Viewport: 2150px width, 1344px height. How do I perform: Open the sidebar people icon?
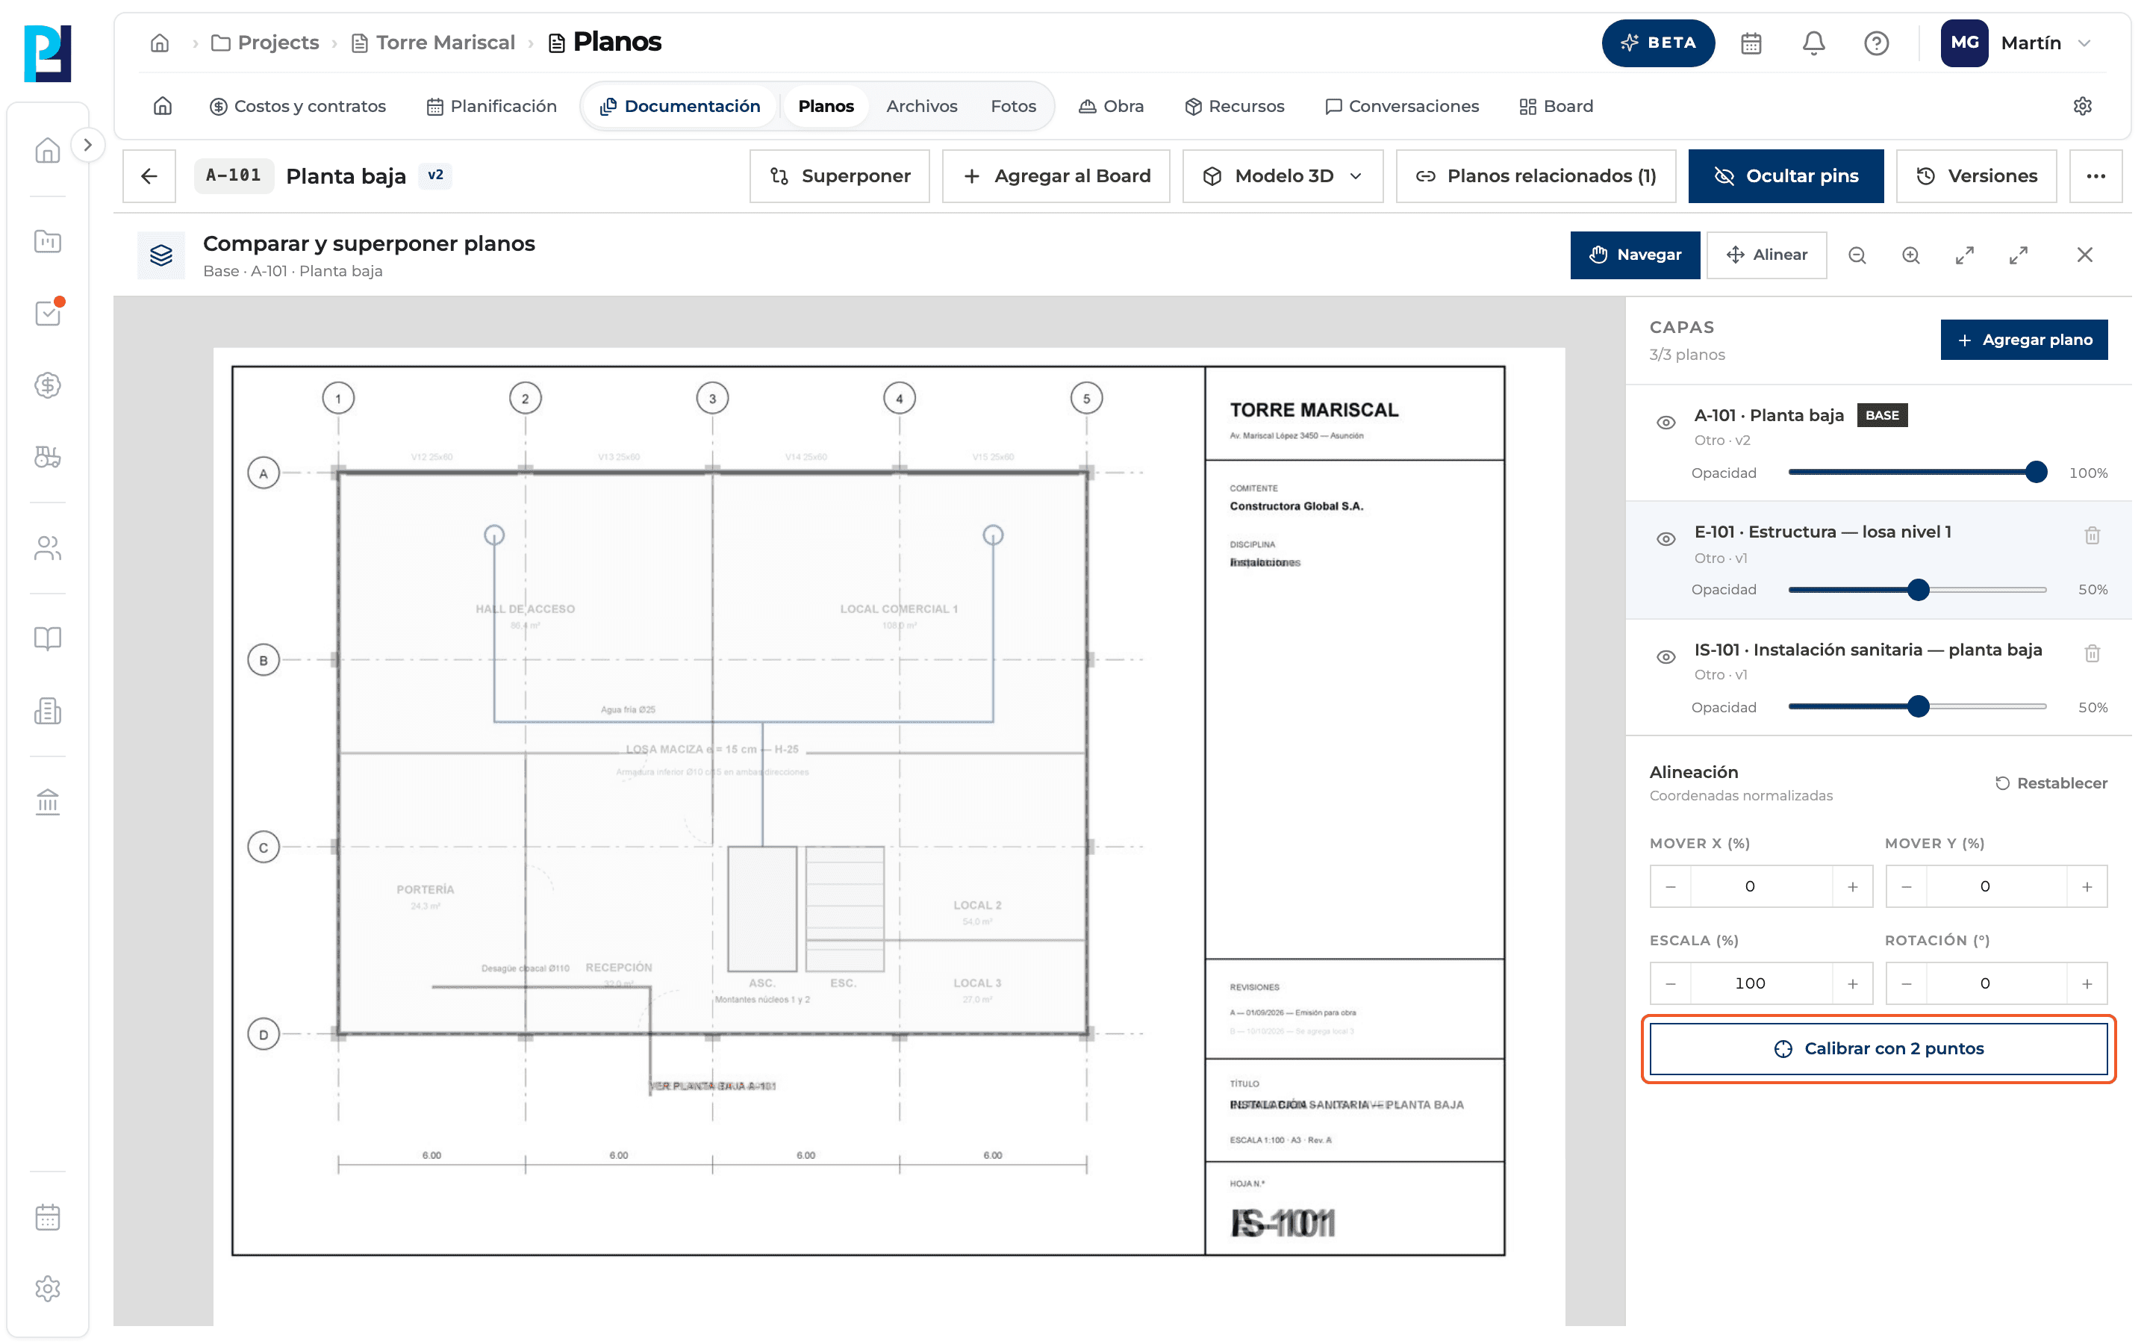(48, 547)
